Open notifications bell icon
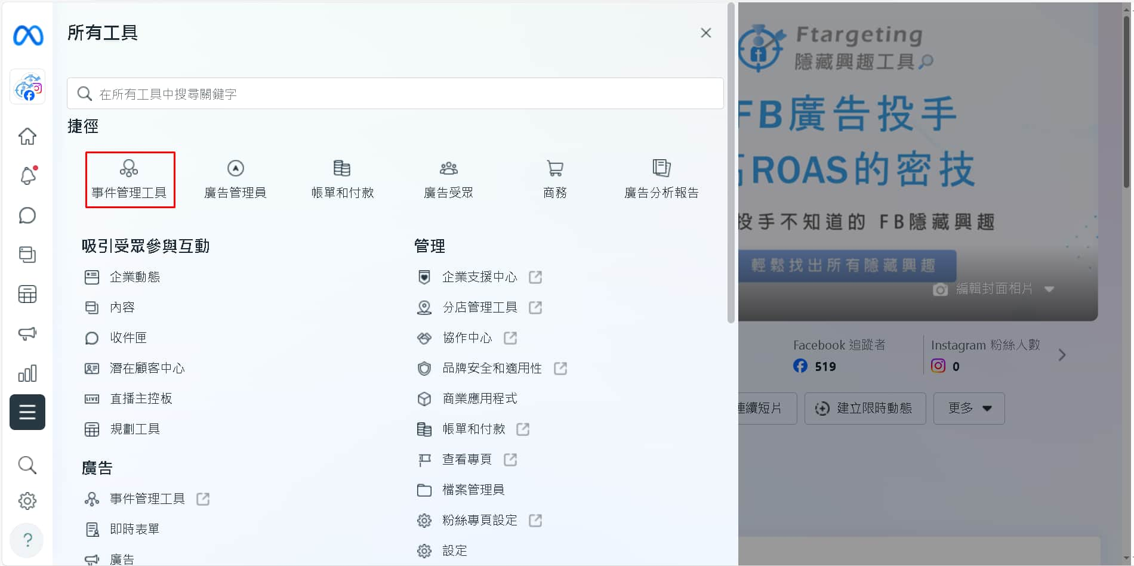1134x566 pixels. click(27, 175)
